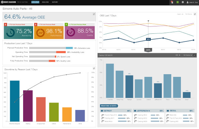The image size is (199, 129).
Task: Select the Defect downtime bar
Action: 54,112
